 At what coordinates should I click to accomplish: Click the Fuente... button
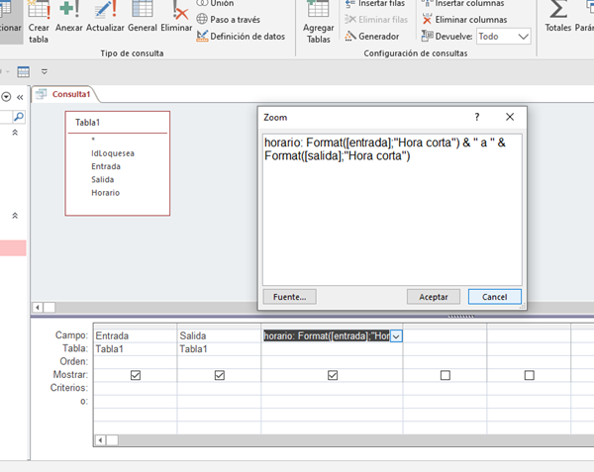[290, 297]
